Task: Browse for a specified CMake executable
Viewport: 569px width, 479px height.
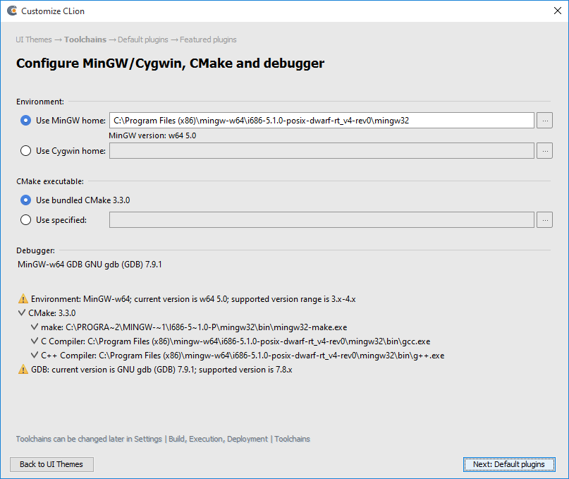Action: point(544,220)
